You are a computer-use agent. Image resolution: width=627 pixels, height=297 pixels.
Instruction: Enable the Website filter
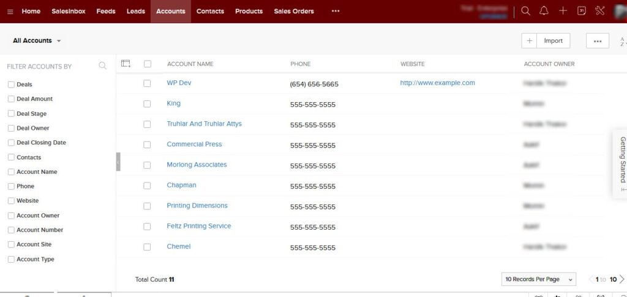coord(11,201)
